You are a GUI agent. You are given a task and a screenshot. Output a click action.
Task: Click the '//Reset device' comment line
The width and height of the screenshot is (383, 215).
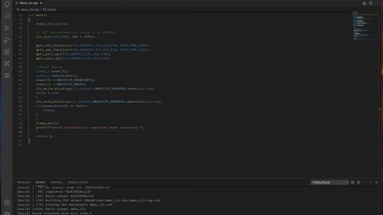pyautogui.click(x=49, y=67)
